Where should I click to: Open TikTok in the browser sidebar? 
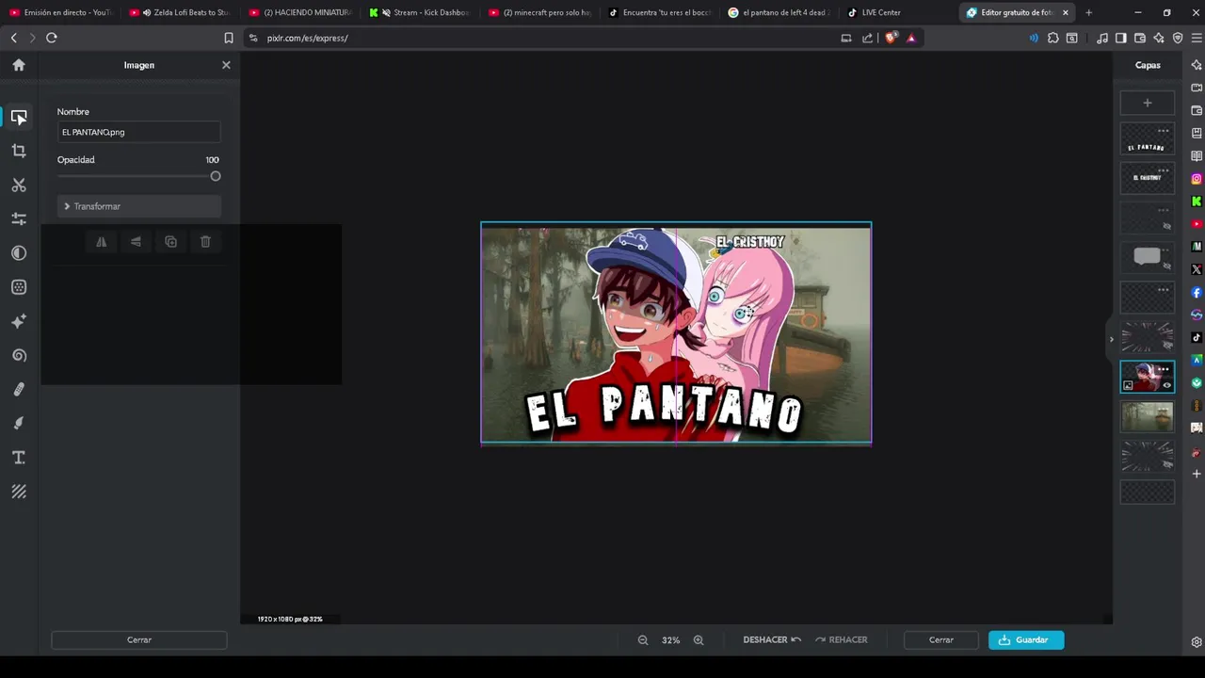(x=1197, y=337)
